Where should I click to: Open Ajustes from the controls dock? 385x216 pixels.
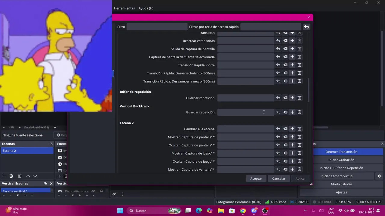tap(341, 192)
